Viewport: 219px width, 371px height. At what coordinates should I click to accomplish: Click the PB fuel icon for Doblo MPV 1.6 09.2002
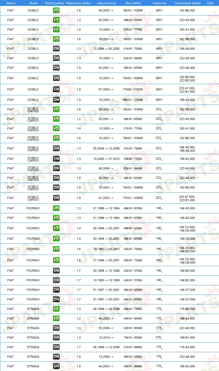pyautogui.click(x=56, y=10)
